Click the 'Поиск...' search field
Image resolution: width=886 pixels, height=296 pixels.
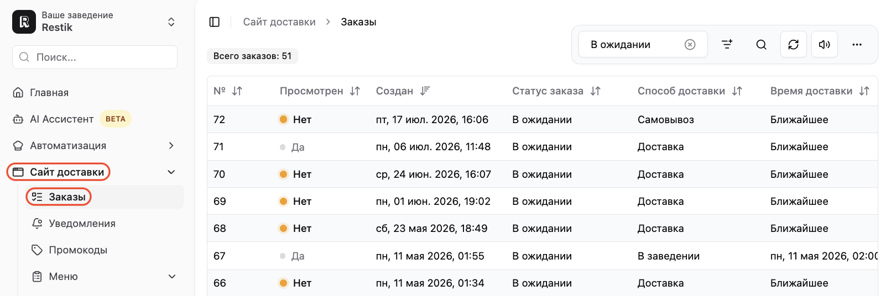point(95,57)
